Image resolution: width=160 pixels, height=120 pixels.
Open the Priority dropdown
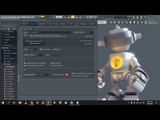tap(33, 49)
